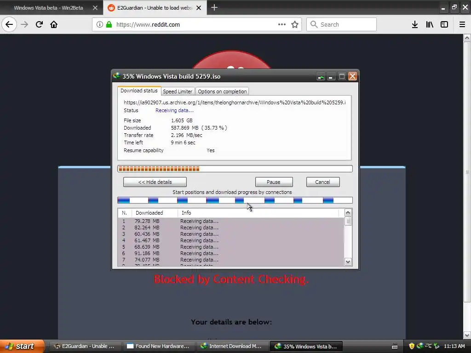The image size is (471, 353).
Task: Select connection row 5 with 68.639 MB
Action: point(231,247)
